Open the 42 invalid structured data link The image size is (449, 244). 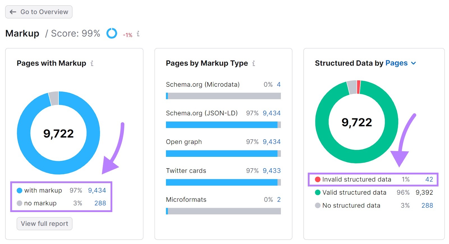(x=429, y=179)
